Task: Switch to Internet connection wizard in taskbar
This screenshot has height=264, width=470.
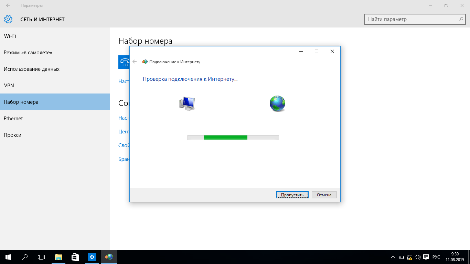Action: pyautogui.click(x=109, y=257)
